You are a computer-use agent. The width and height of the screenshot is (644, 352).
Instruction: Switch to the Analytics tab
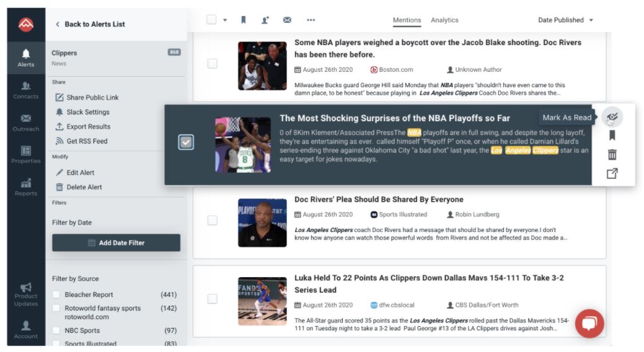click(x=444, y=20)
